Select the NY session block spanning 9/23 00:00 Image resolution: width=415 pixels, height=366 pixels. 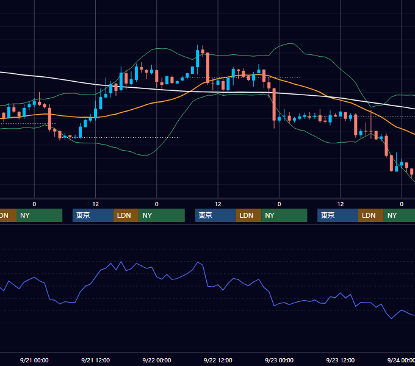click(x=284, y=215)
